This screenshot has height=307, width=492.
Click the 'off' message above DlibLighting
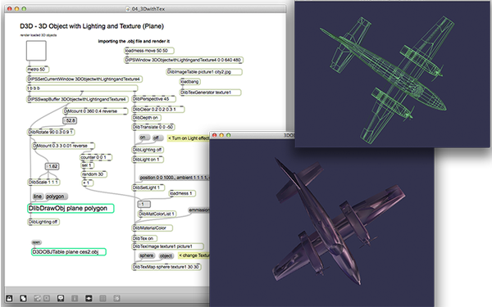click(157, 138)
